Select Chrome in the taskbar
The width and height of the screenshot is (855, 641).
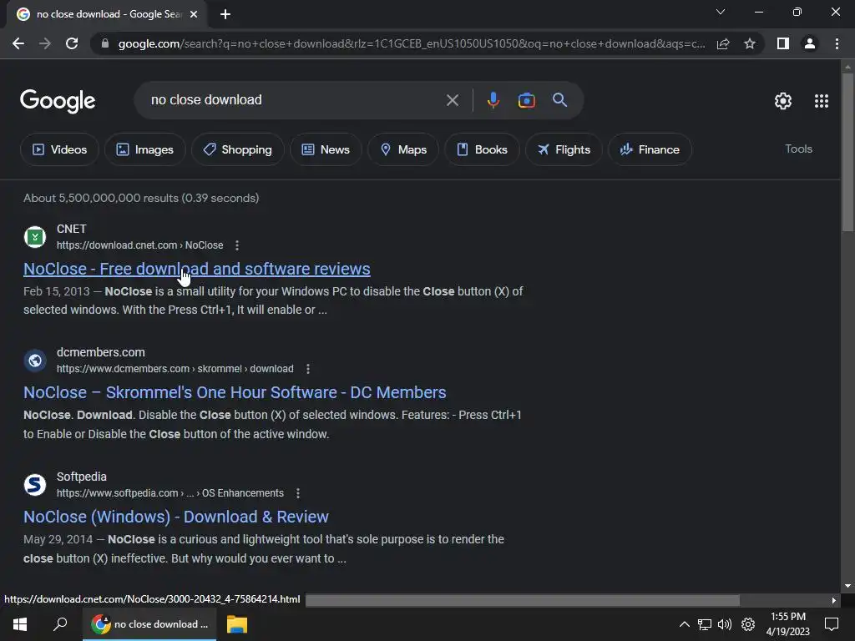149,624
